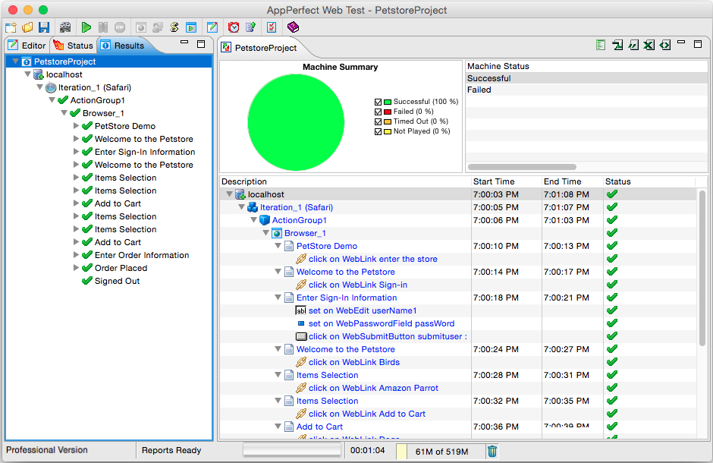The height and width of the screenshot is (463, 713).
Task: Click the orange Timed Out color swatch
Action: 388,122
